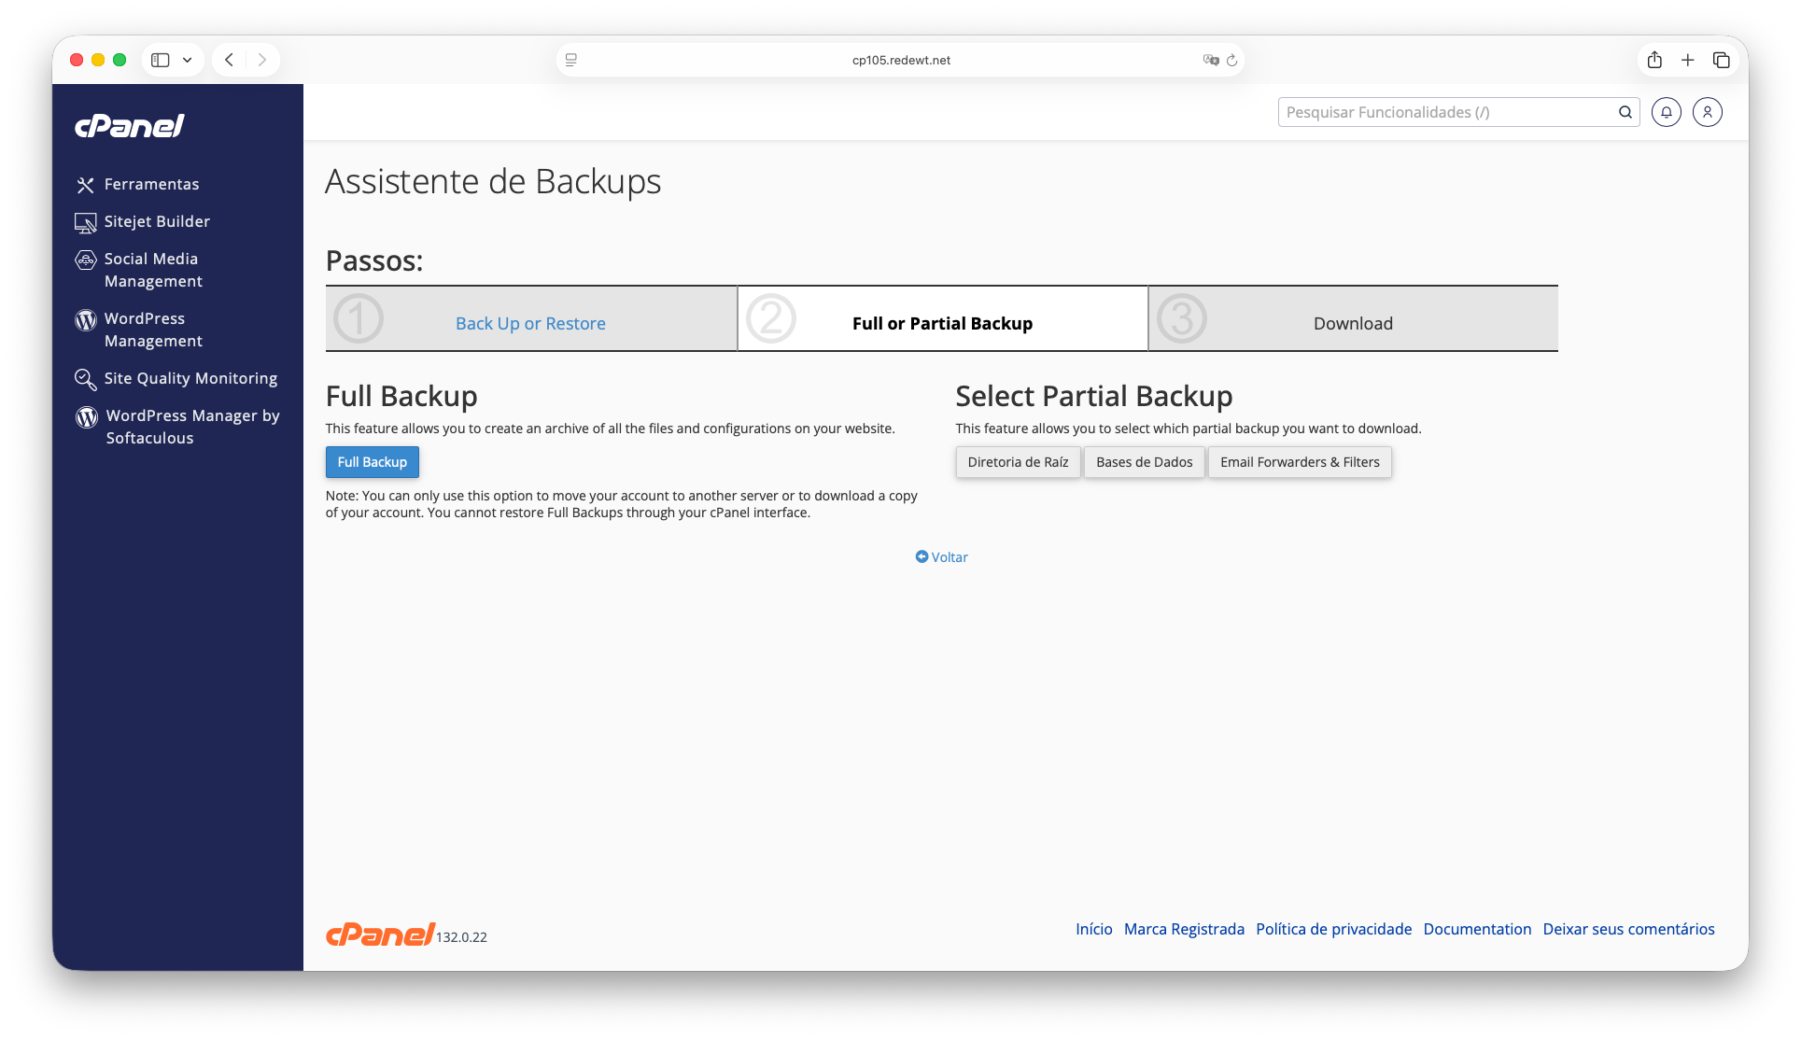Select WordPress Manager by Softaculous menu item
1801x1040 pixels.
point(192,427)
